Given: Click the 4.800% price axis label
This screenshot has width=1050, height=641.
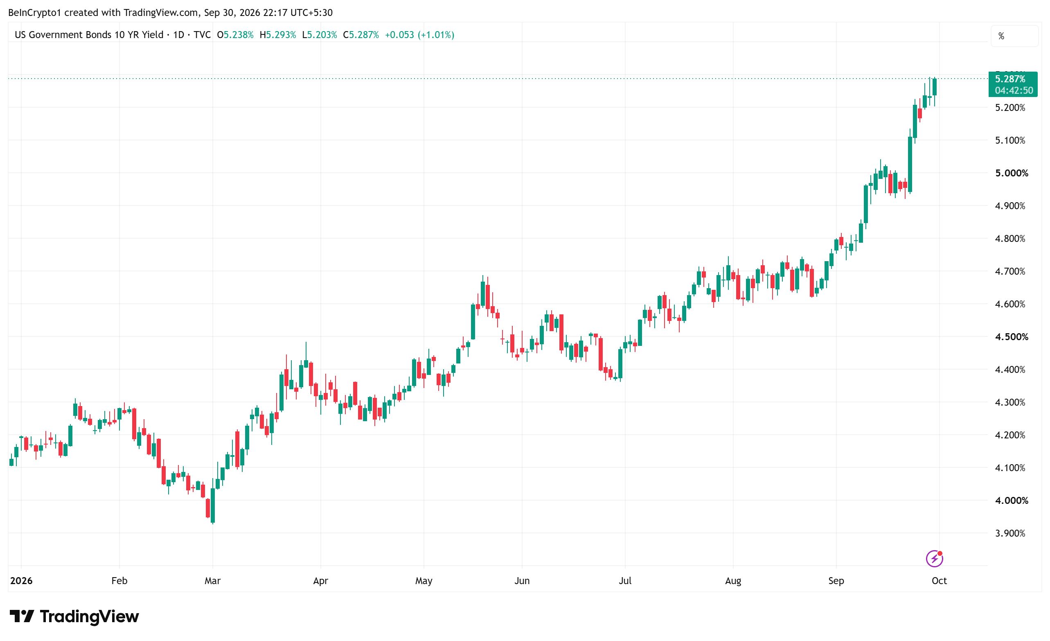Looking at the screenshot, I should click(1010, 239).
